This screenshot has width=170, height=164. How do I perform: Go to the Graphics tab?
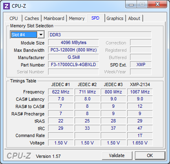coord(115,18)
